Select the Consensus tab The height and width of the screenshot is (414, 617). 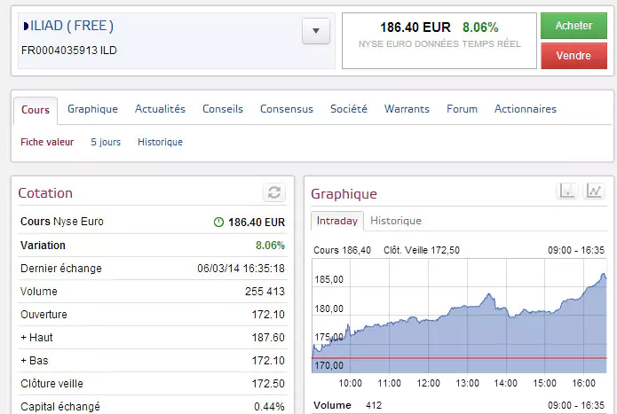[286, 109]
